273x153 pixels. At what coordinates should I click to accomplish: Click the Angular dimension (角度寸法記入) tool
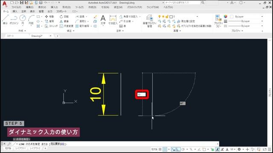coord(129,17)
